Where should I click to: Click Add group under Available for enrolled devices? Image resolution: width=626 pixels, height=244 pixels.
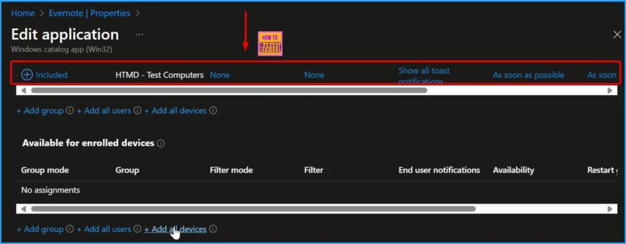(40, 229)
